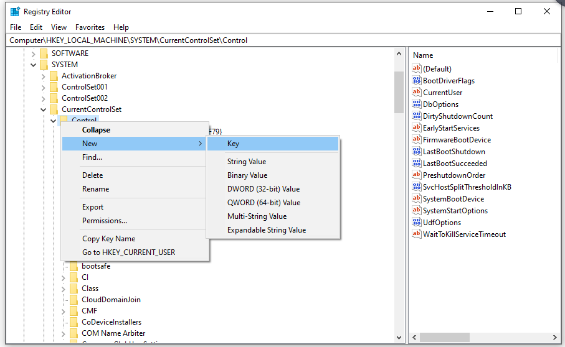The image size is (565, 347).
Task: Collapse the CurrentControlSet key
Action: (x=43, y=109)
